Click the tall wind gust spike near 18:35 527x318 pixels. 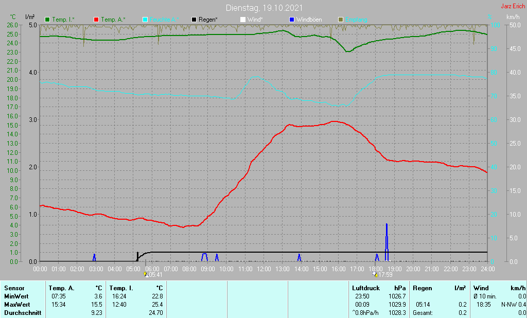coord(387,242)
